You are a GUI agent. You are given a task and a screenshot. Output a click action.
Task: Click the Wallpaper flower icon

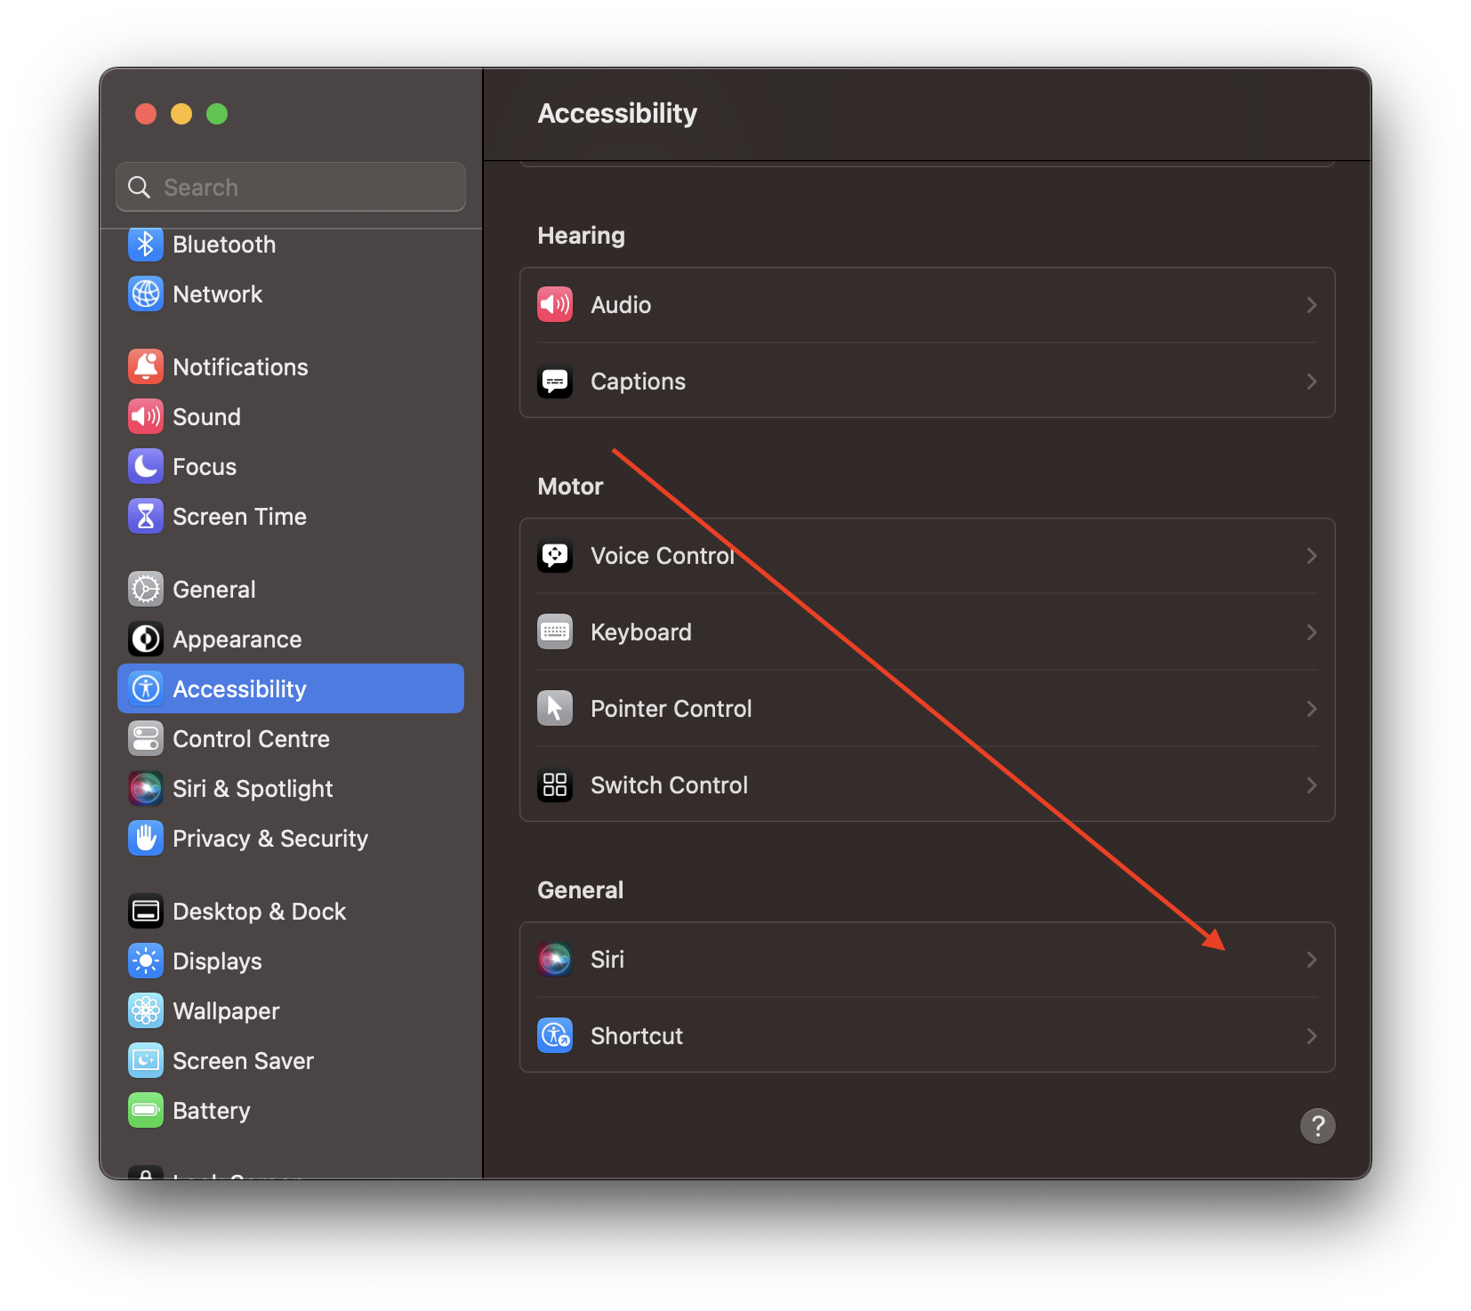click(x=146, y=1010)
